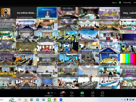This screenshot has height=102, width=136.
Task: Click the Recording indicator
Action: [x=127, y=3]
